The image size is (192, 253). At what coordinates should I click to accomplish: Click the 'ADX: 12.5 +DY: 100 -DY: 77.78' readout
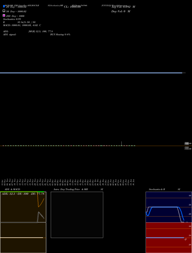pos(23,194)
